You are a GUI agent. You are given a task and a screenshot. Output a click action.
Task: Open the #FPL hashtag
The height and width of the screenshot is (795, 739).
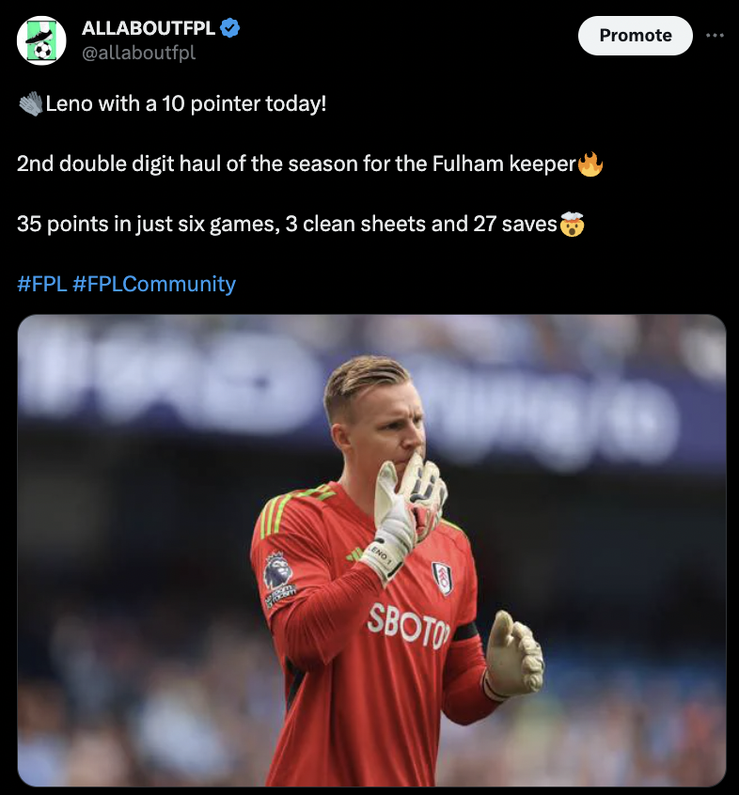pos(41,284)
